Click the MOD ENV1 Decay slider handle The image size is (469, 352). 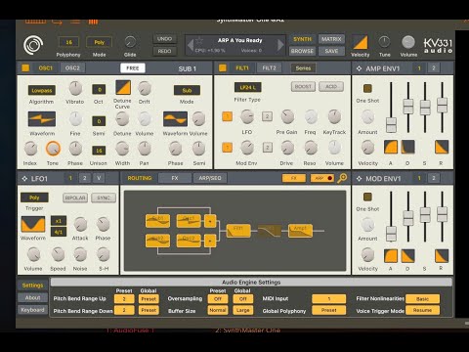pyautogui.click(x=407, y=218)
